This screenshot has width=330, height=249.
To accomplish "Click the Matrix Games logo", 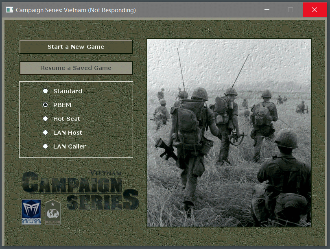I will [x=31, y=212].
